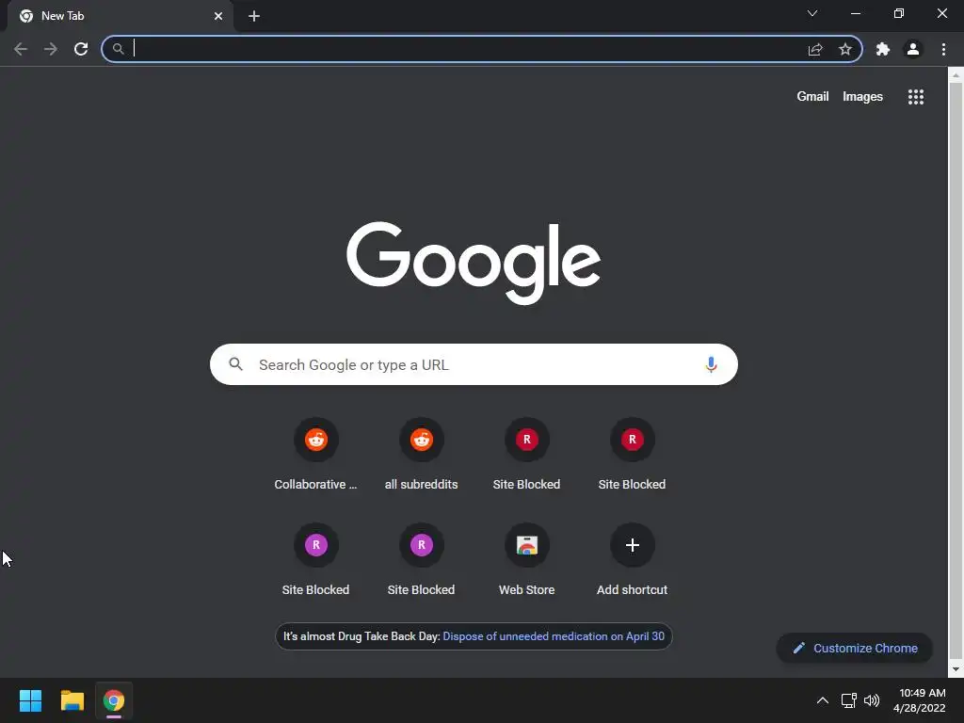The height and width of the screenshot is (723, 964).
Task: Click Chrome icon in taskbar
Action: click(114, 700)
